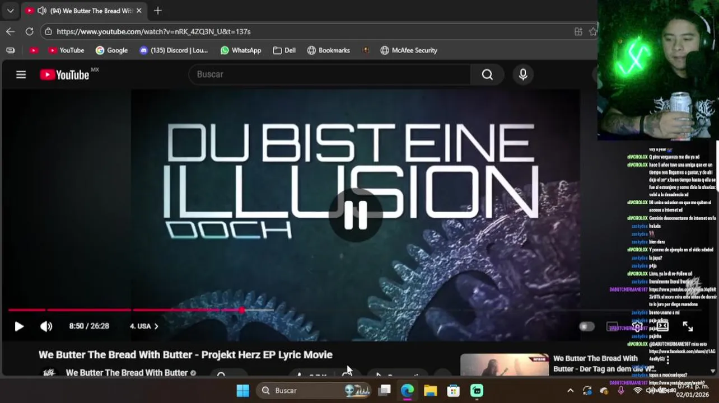Switch to Microsoft Edge on taskbar
Screen dimensions: 719x403
[407, 391]
